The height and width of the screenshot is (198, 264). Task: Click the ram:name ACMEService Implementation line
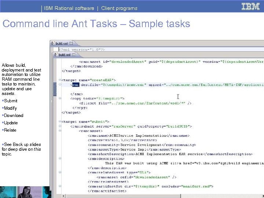[139, 136]
